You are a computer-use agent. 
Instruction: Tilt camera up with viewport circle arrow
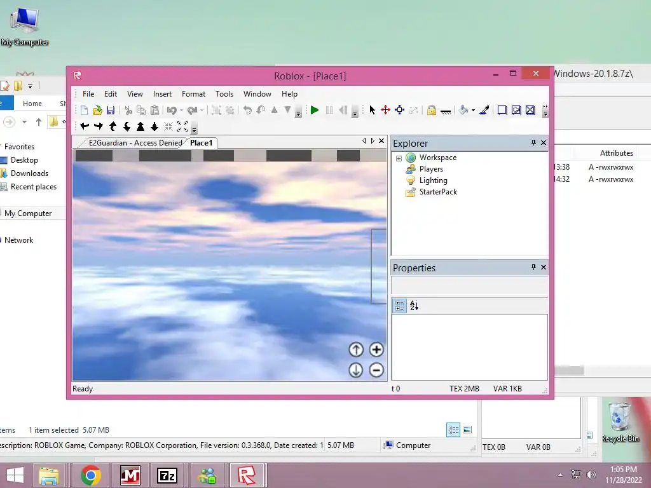[356, 349]
